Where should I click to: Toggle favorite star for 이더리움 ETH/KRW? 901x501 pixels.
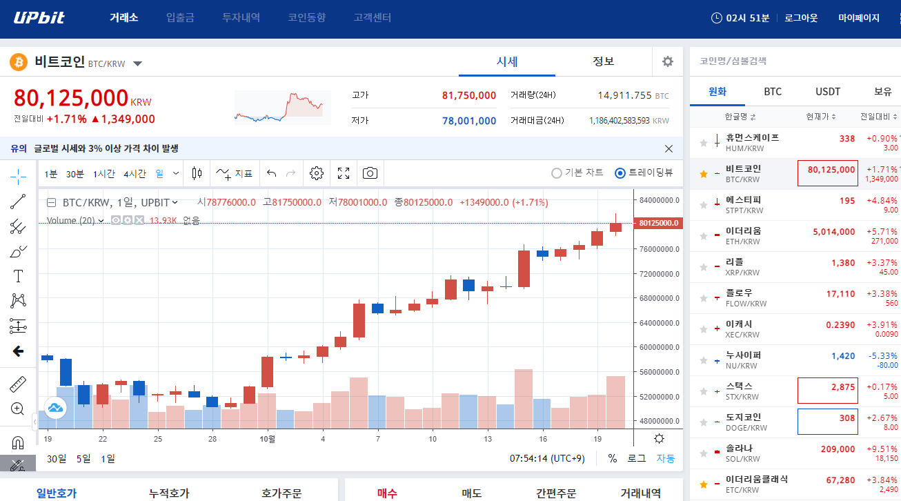[x=703, y=236]
